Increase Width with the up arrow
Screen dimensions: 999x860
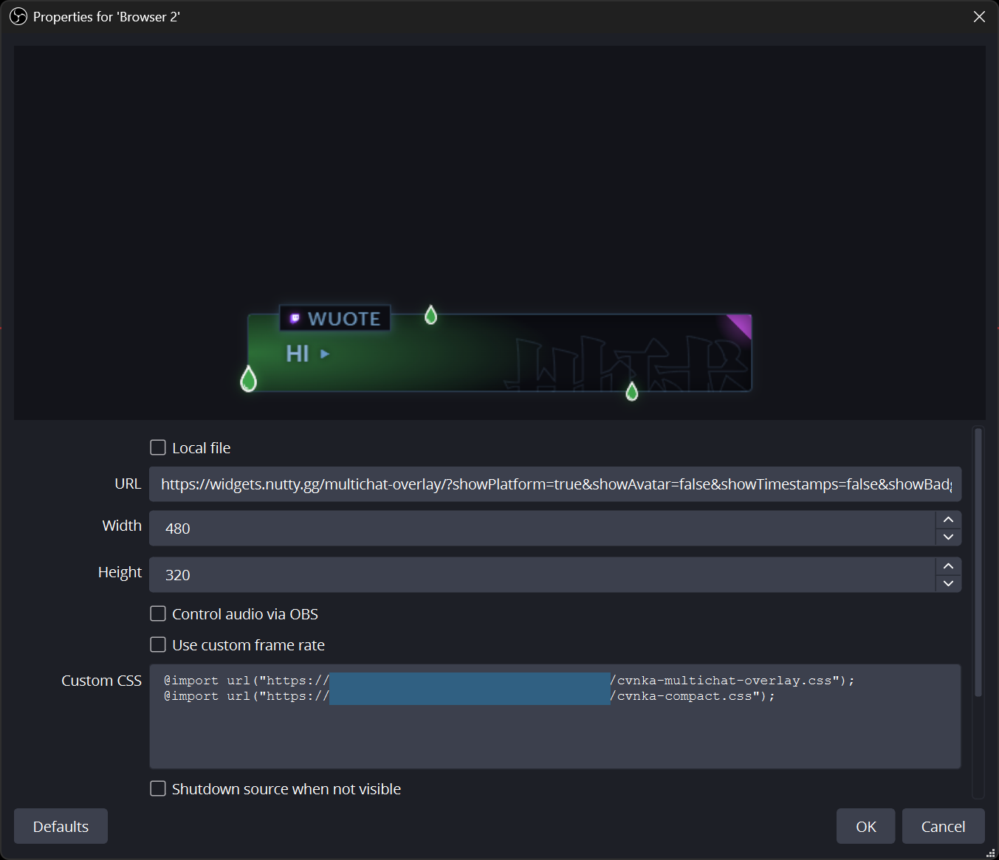pyautogui.click(x=948, y=520)
